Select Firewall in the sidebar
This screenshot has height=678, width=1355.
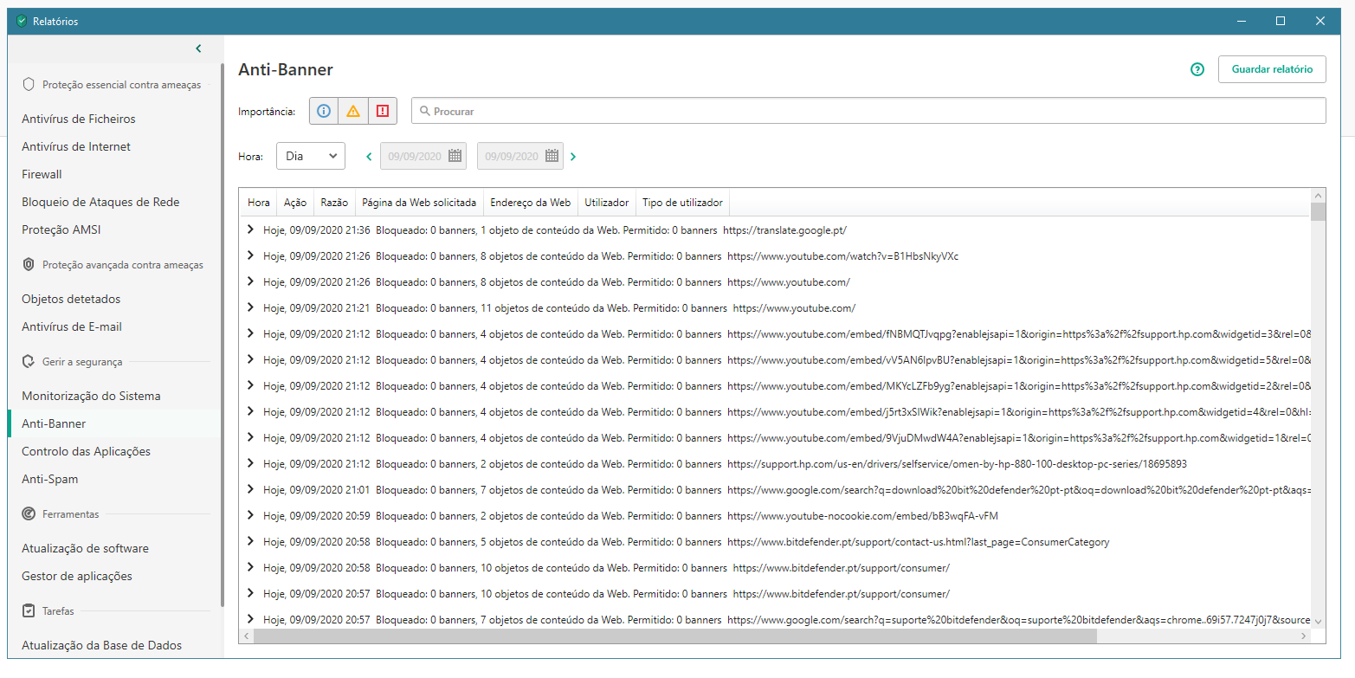(x=42, y=174)
